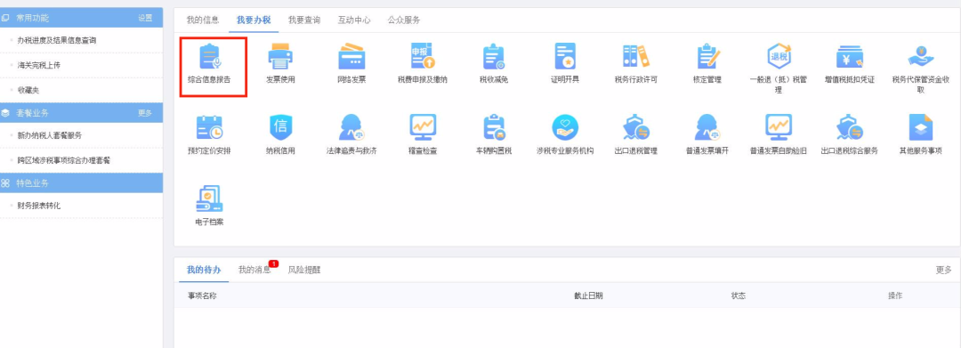961x348 pixels.
Task: Open 我的消息 tab with badge
Action: [x=254, y=270]
